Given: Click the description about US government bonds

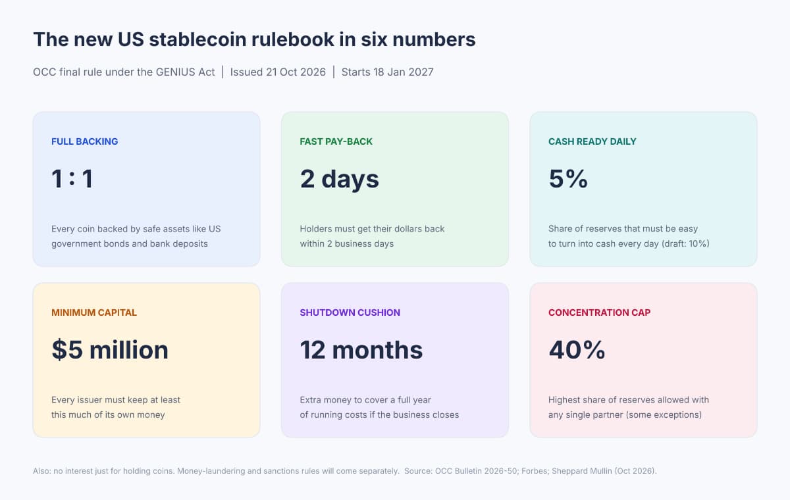Looking at the screenshot, I should click(x=136, y=236).
